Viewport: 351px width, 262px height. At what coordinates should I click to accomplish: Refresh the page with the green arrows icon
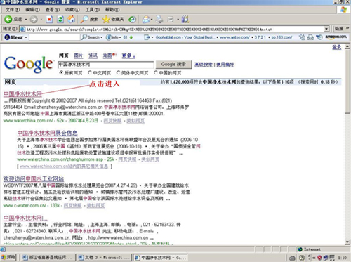tap(60, 20)
